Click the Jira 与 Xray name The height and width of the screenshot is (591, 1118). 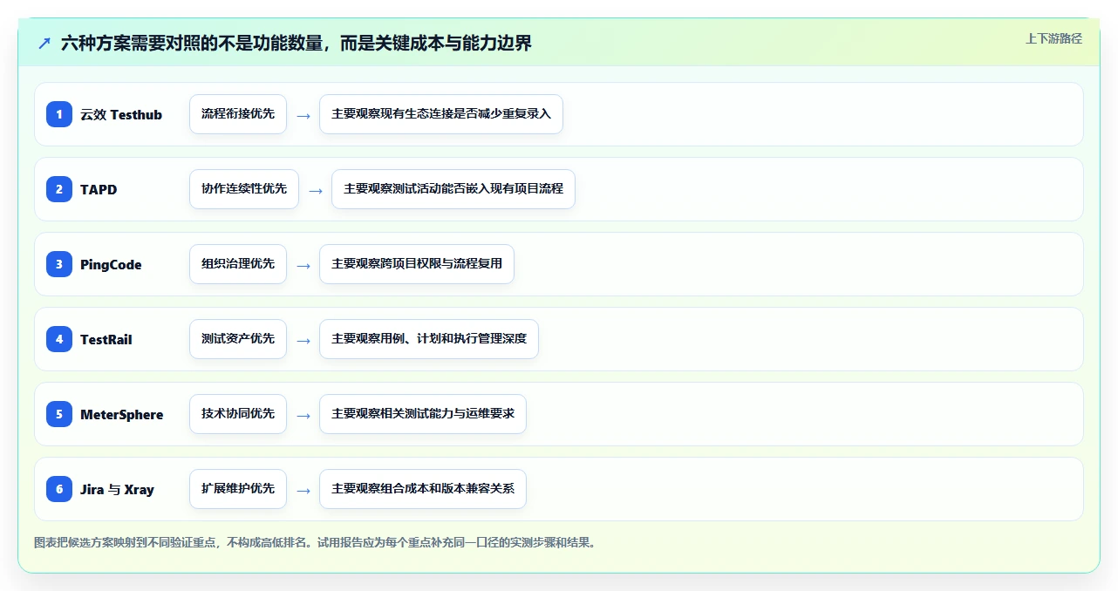pyautogui.click(x=117, y=490)
